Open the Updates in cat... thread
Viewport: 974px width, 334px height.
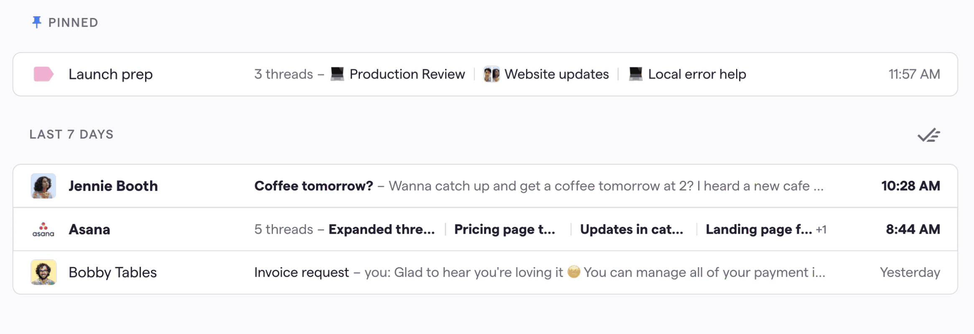click(631, 229)
